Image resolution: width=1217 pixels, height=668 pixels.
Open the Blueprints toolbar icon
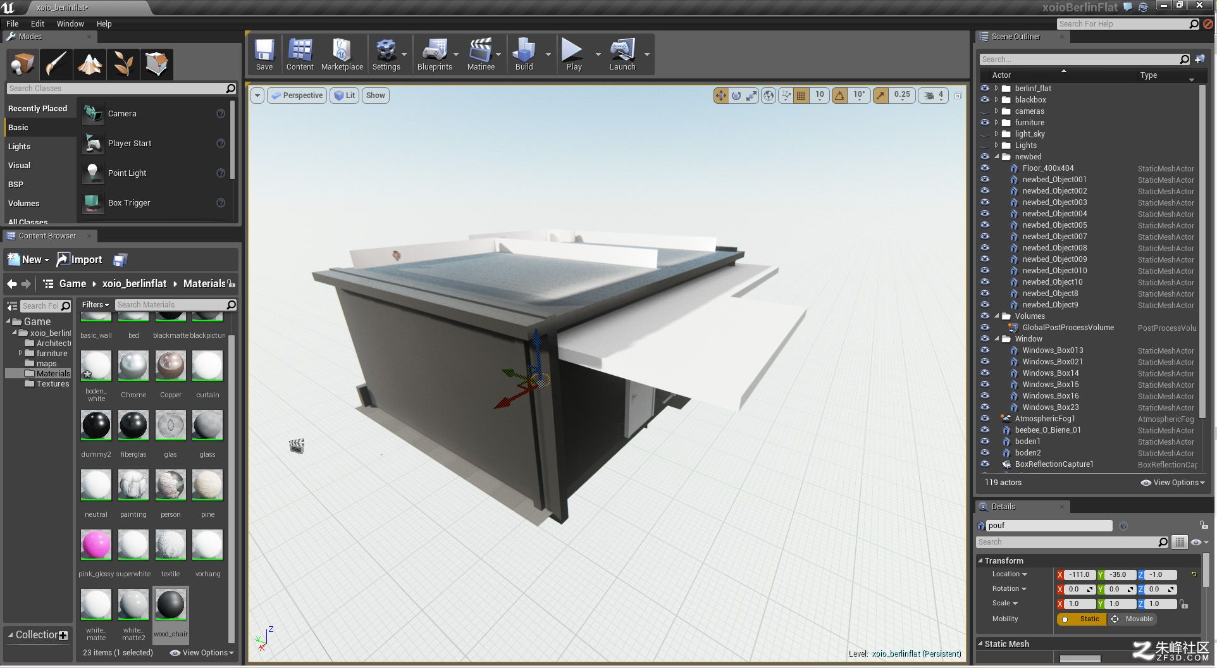click(435, 55)
